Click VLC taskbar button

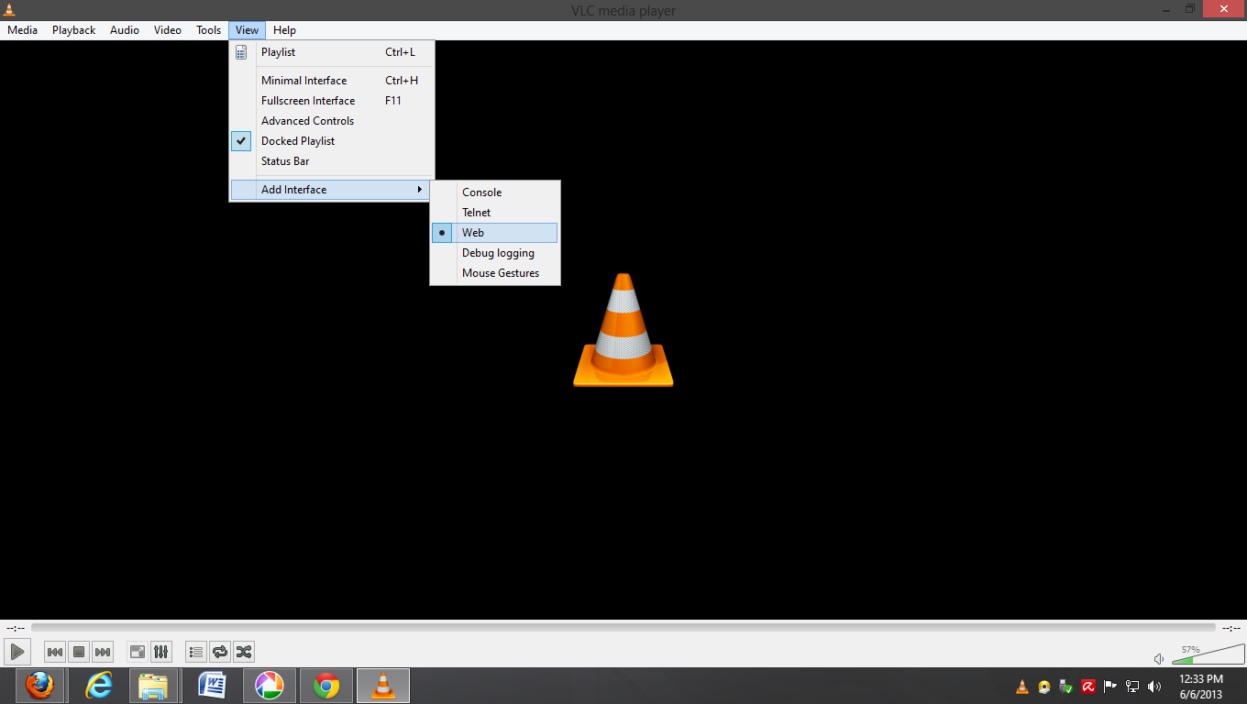(383, 686)
